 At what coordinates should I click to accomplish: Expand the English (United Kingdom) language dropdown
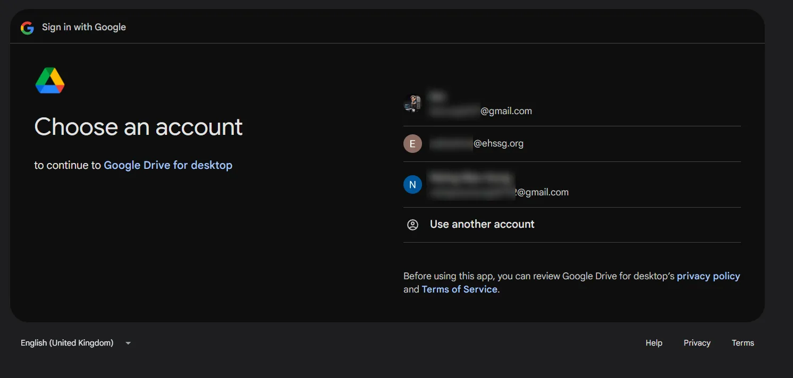76,343
